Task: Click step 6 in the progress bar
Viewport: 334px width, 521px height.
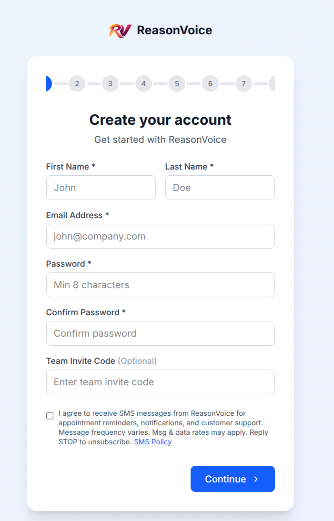Action: tap(210, 83)
